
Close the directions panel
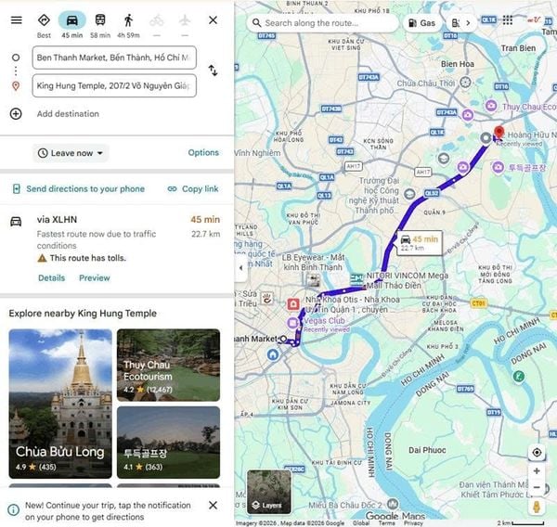[214, 20]
